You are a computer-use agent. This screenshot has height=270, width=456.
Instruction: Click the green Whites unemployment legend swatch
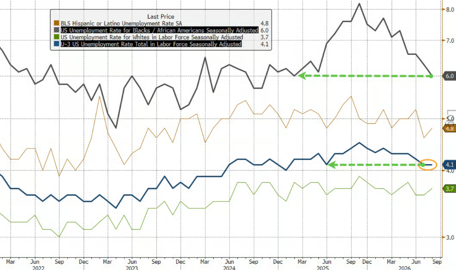point(57,37)
